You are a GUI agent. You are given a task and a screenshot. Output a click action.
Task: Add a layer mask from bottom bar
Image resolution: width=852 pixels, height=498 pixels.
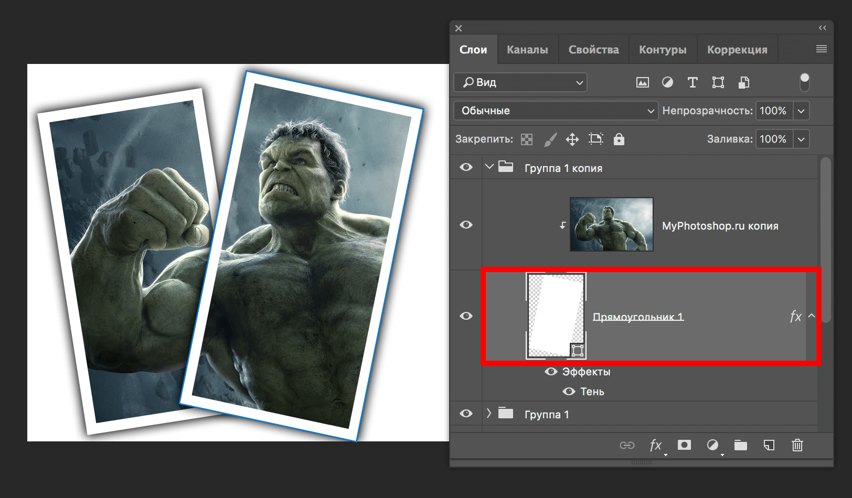[x=684, y=445]
